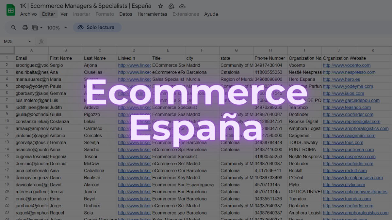The image size is (392, 220).
Task: Select column J header
Action: coord(339,51)
